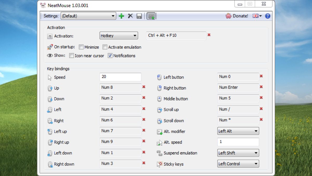Clear the activation hotkey with the red X
This screenshot has height=176, width=312.
point(209,35)
